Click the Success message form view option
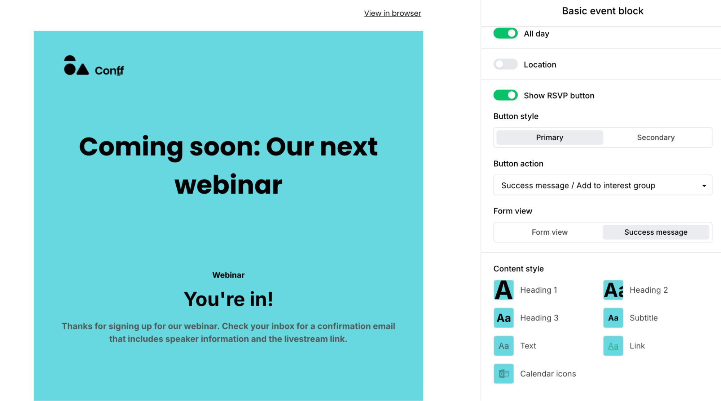 click(656, 231)
